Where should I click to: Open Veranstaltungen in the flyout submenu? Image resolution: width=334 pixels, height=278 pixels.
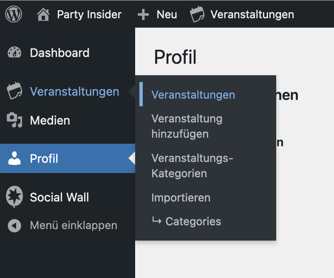tap(193, 94)
